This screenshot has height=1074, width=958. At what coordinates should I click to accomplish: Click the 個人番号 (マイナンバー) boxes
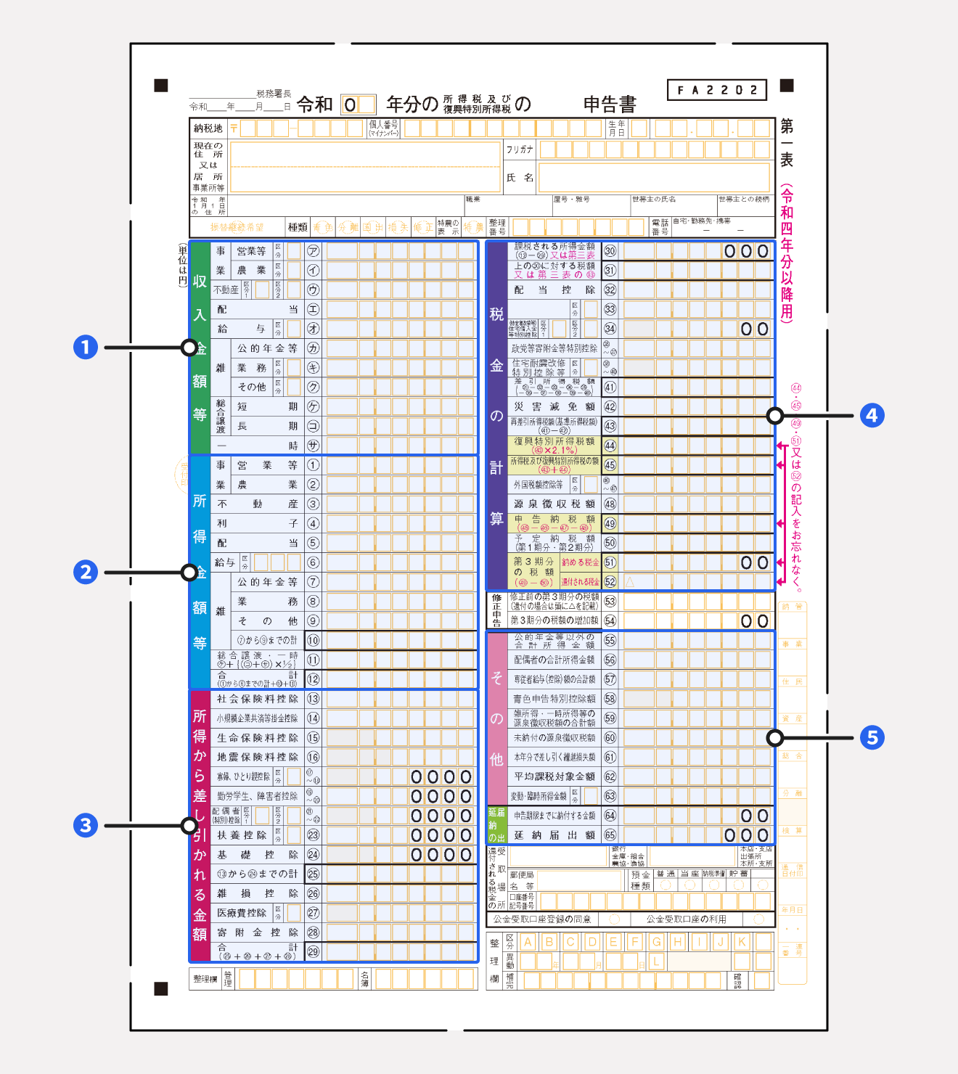coord(503,129)
